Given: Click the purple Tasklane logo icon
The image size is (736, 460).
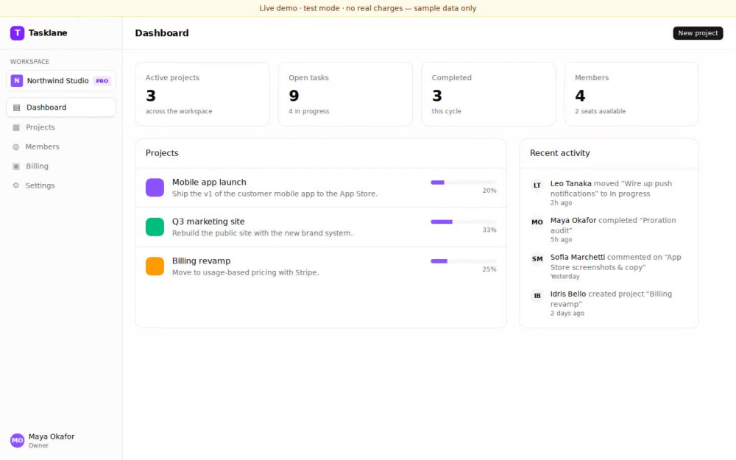Looking at the screenshot, I should click(x=18, y=33).
